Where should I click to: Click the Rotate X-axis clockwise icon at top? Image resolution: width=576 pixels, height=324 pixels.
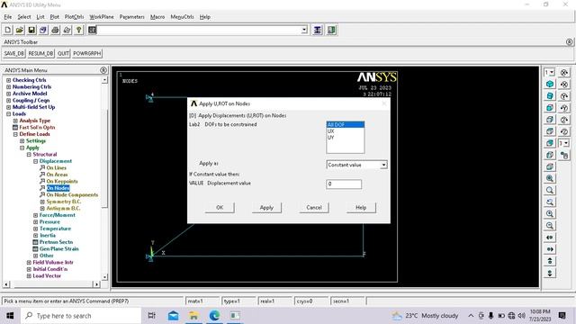tap(564, 72)
